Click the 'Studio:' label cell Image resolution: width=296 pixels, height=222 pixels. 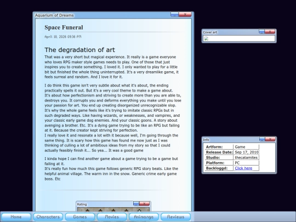tap(219, 157)
